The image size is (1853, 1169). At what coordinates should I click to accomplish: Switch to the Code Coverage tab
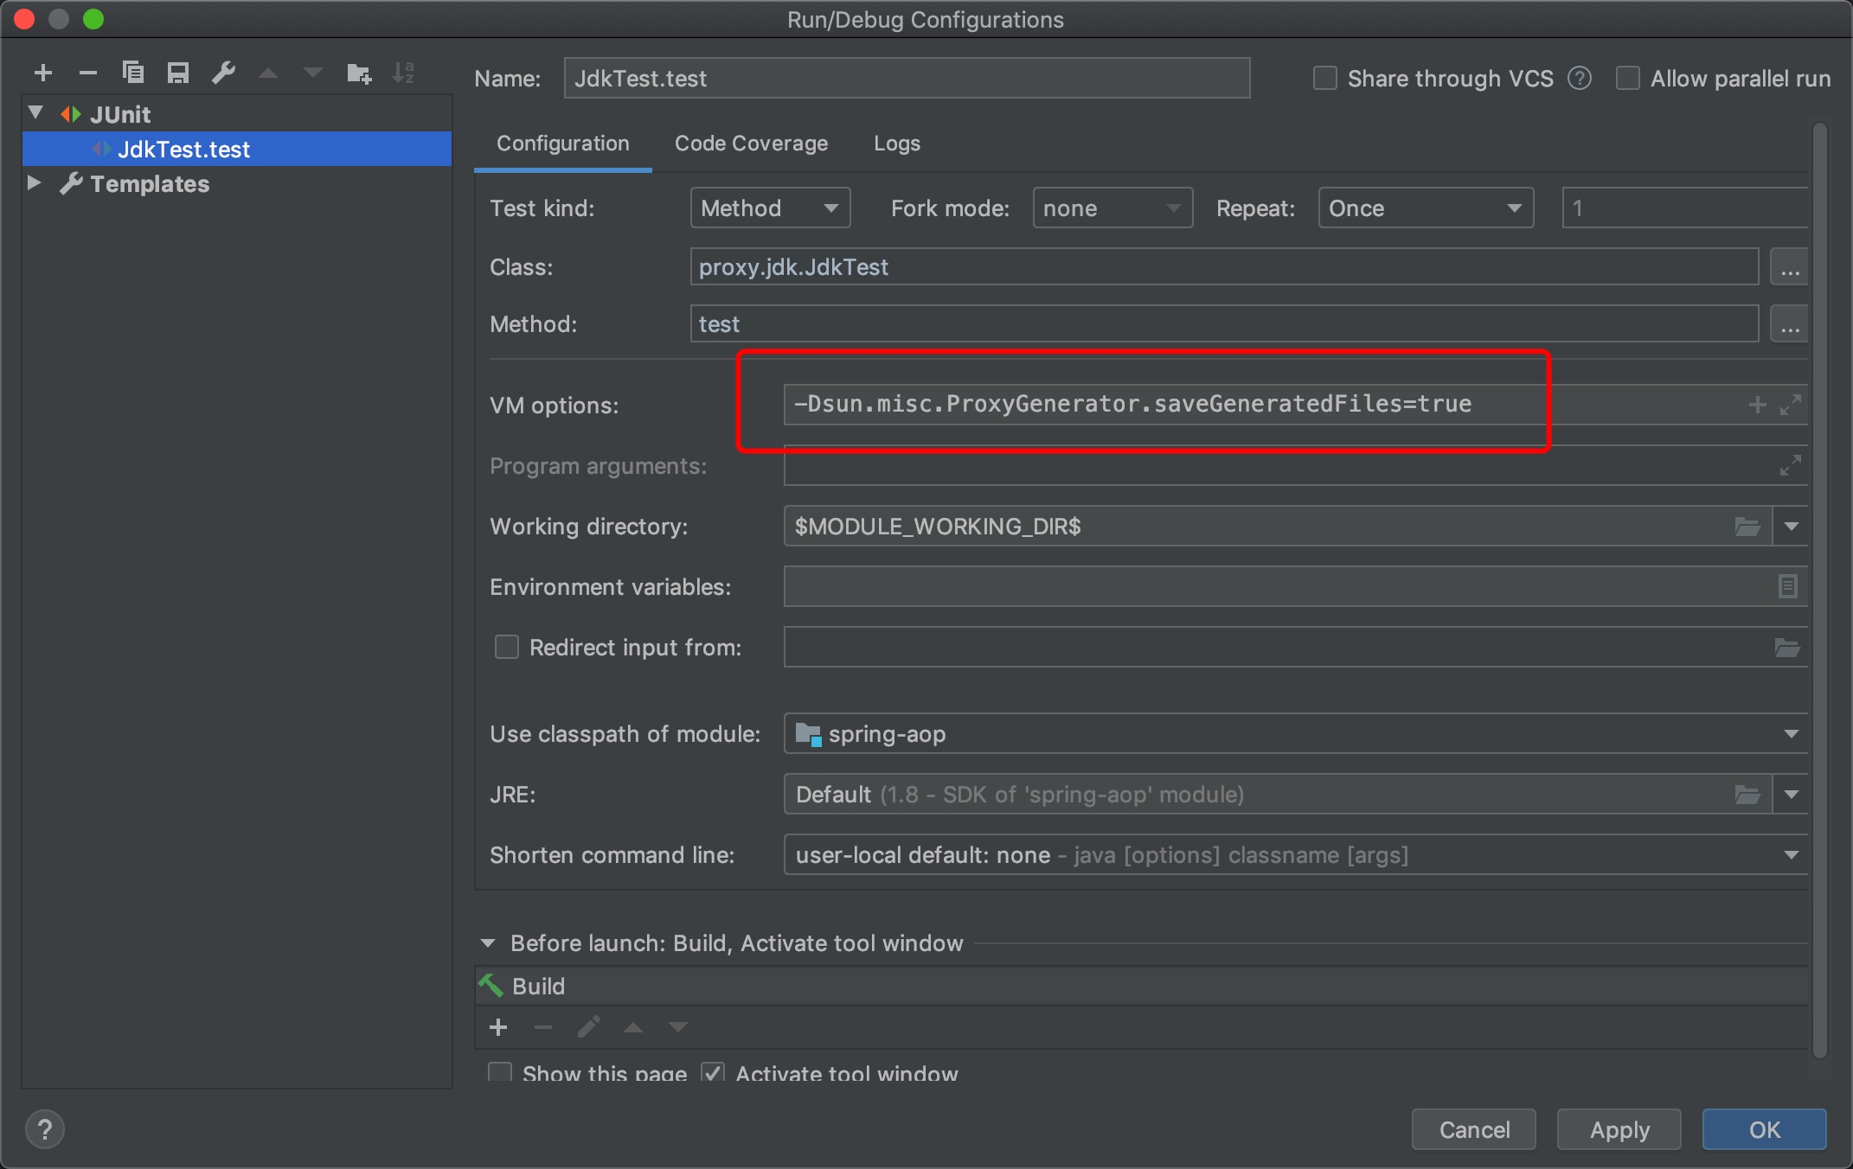tap(751, 144)
